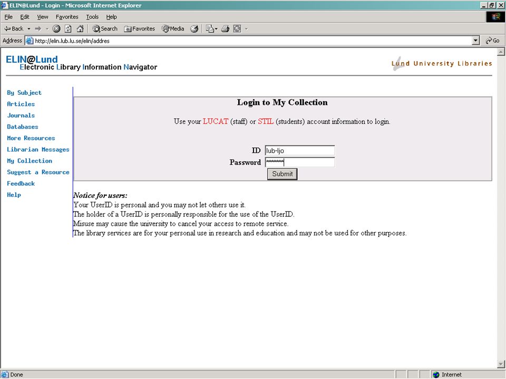Viewport: 506px width, 379px height.
Task: Open the Favorites toolbar button
Action: (x=139, y=28)
